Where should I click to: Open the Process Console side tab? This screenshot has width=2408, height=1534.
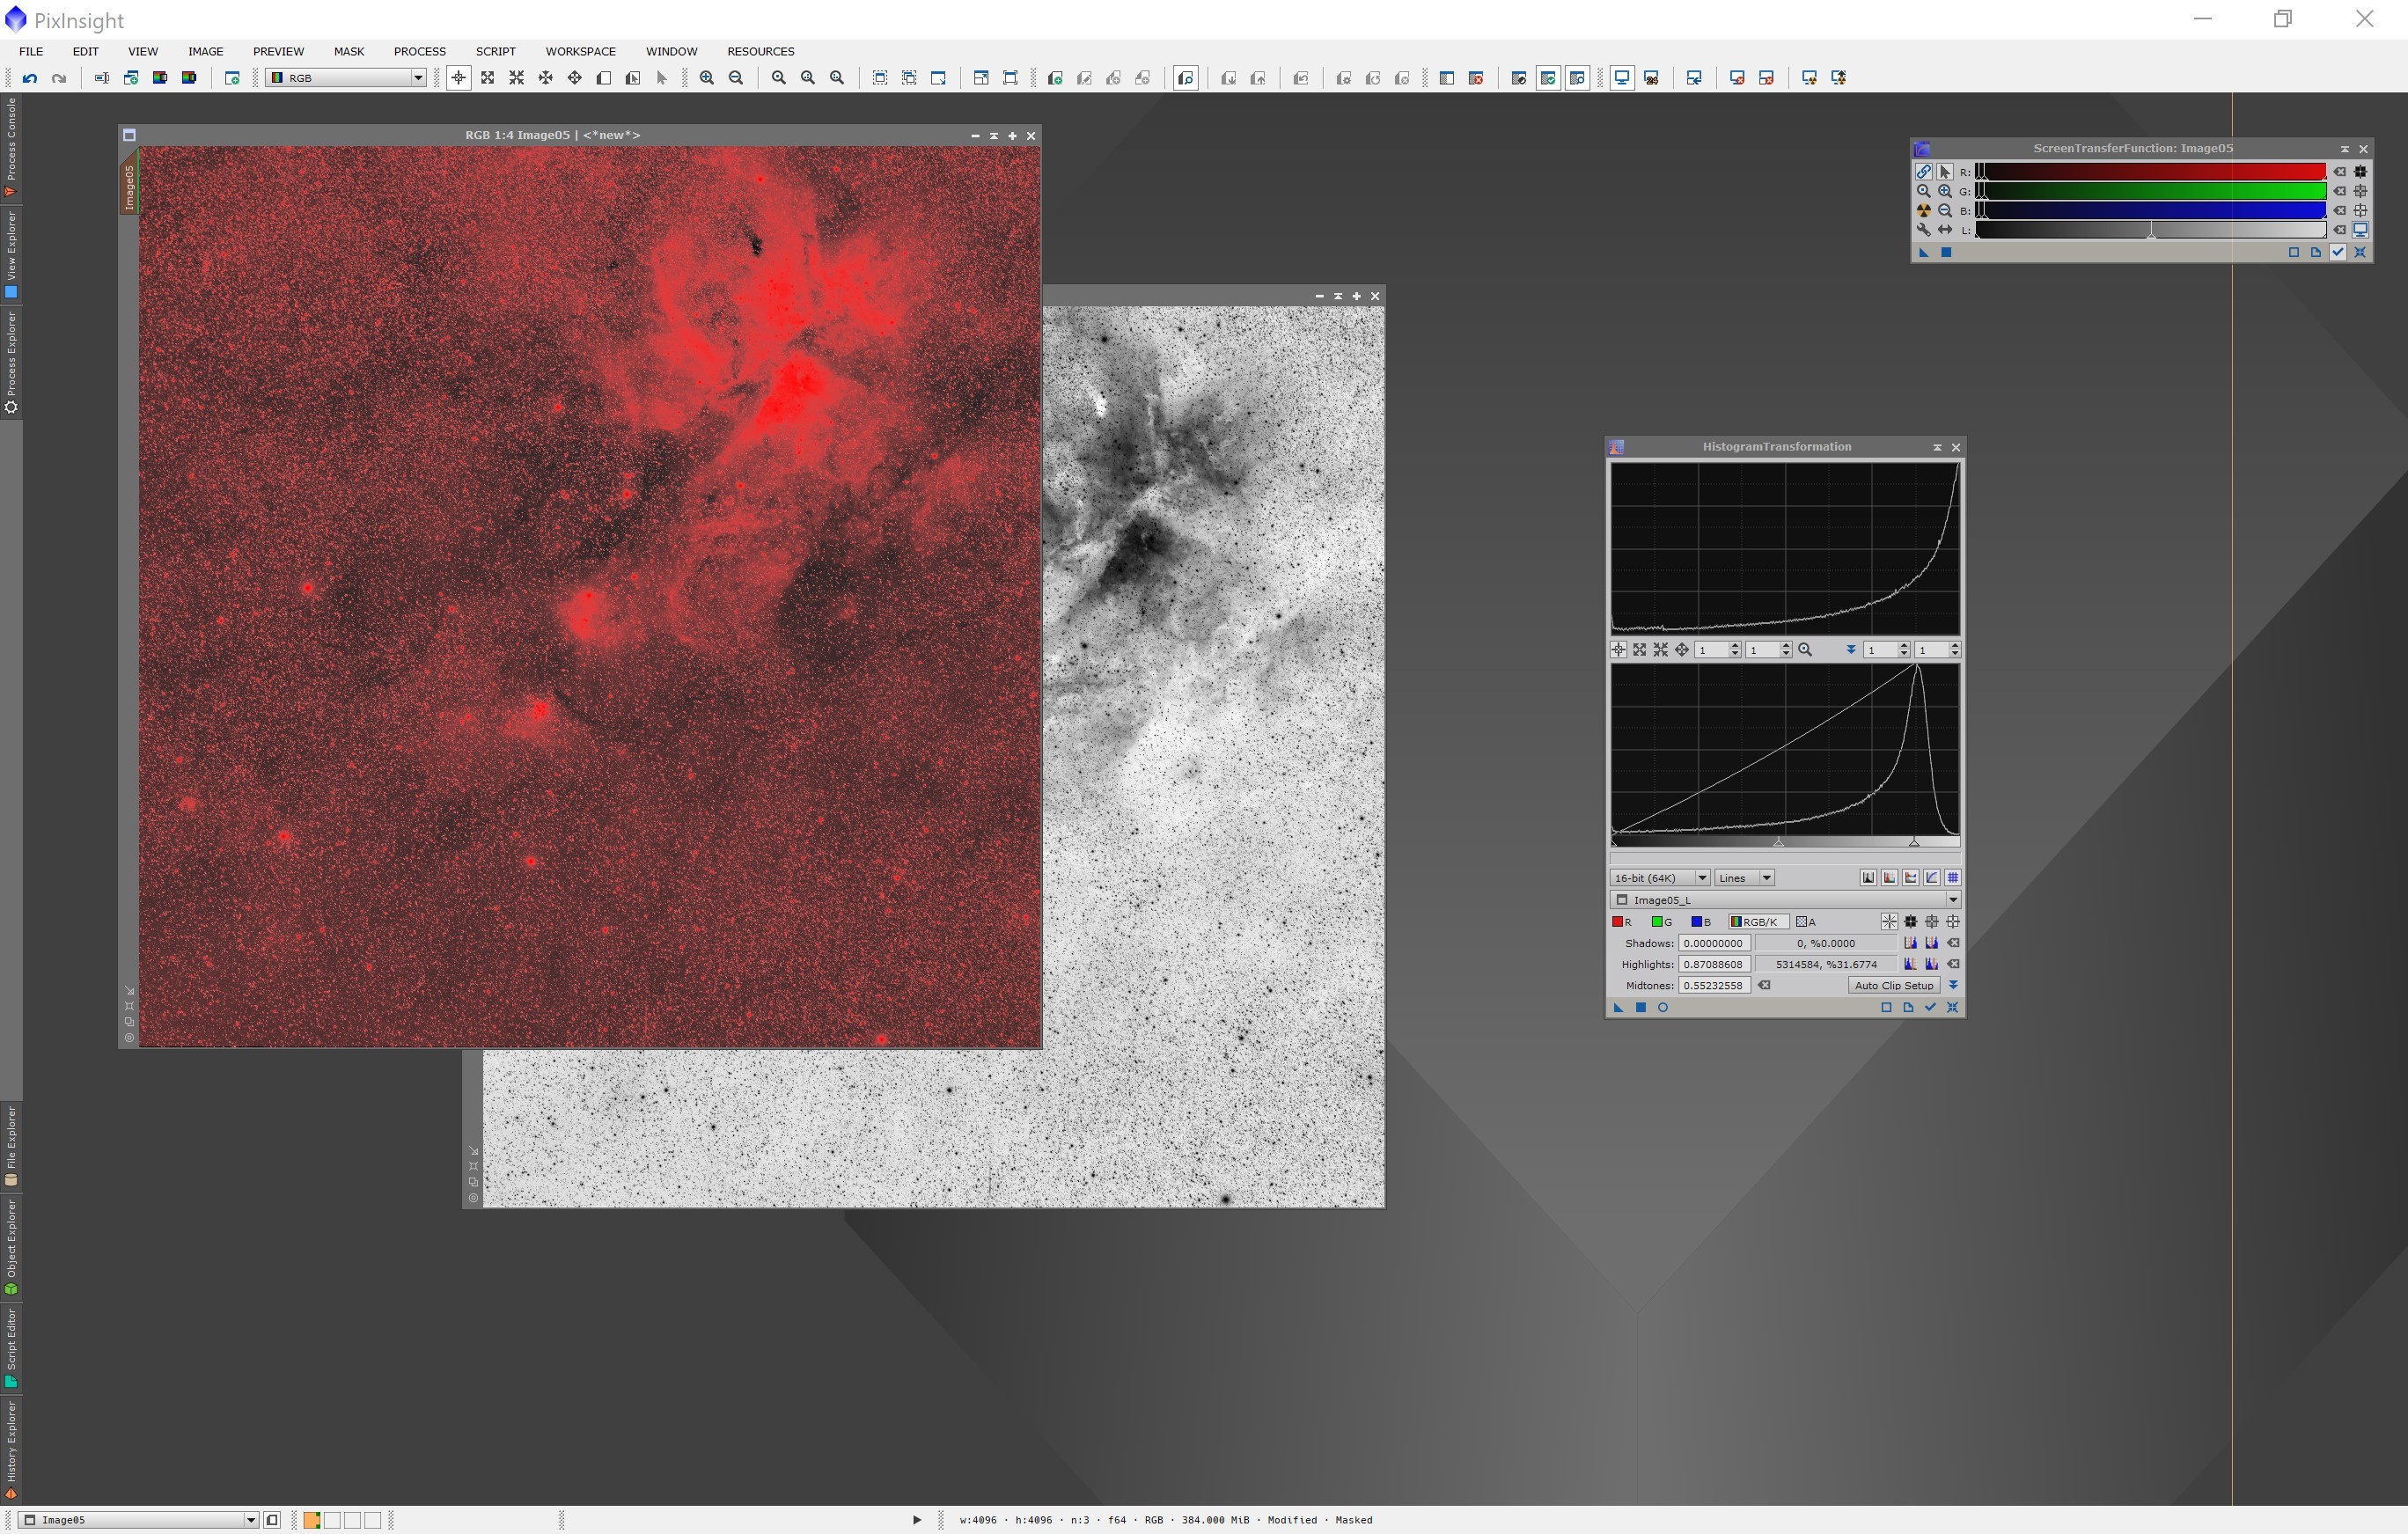point(11,147)
